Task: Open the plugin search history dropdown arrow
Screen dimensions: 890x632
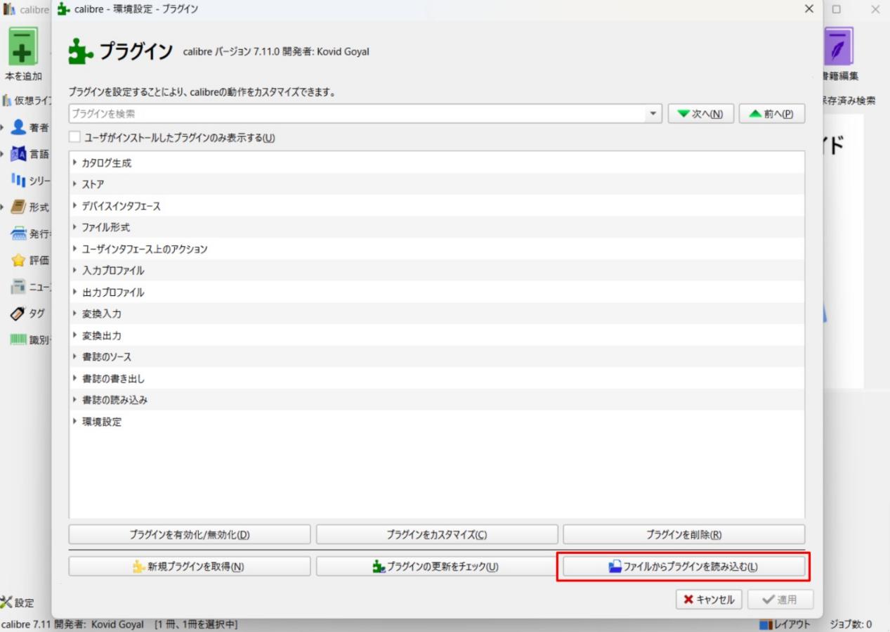Action: [654, 114]
